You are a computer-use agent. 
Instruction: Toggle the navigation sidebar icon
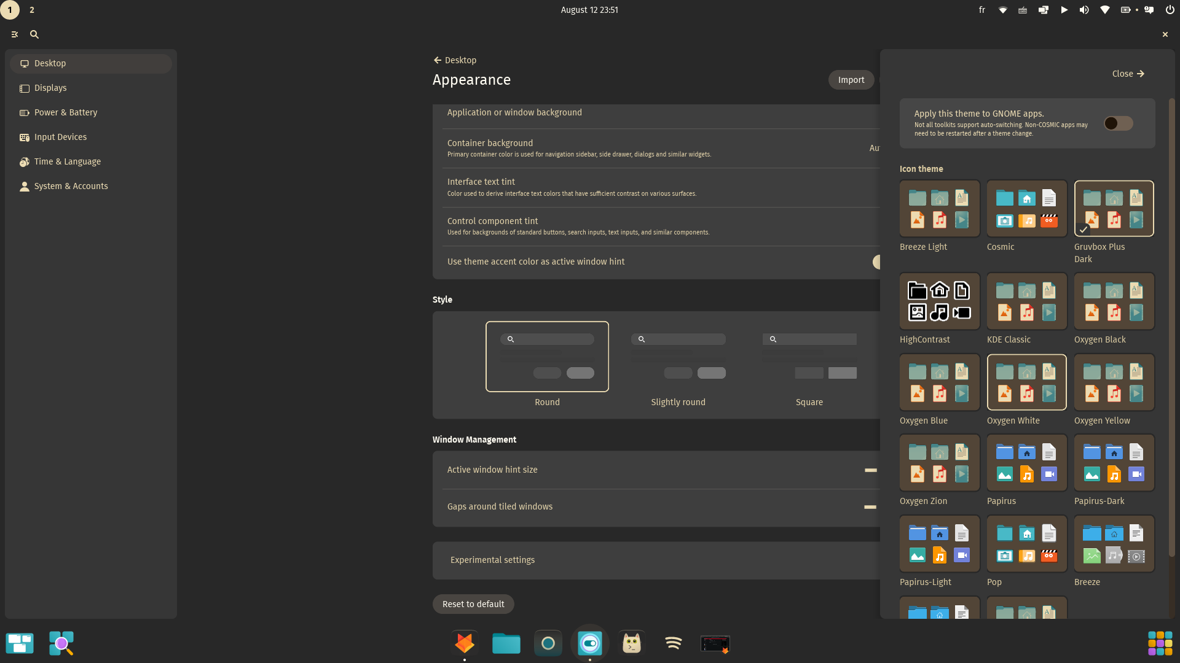[x=15, y=35]
